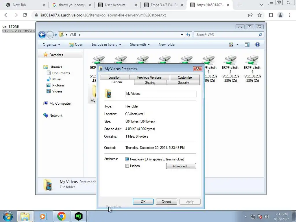
Task: Toggle the Read-only attribute checkbox
Action: pos(127,159)
